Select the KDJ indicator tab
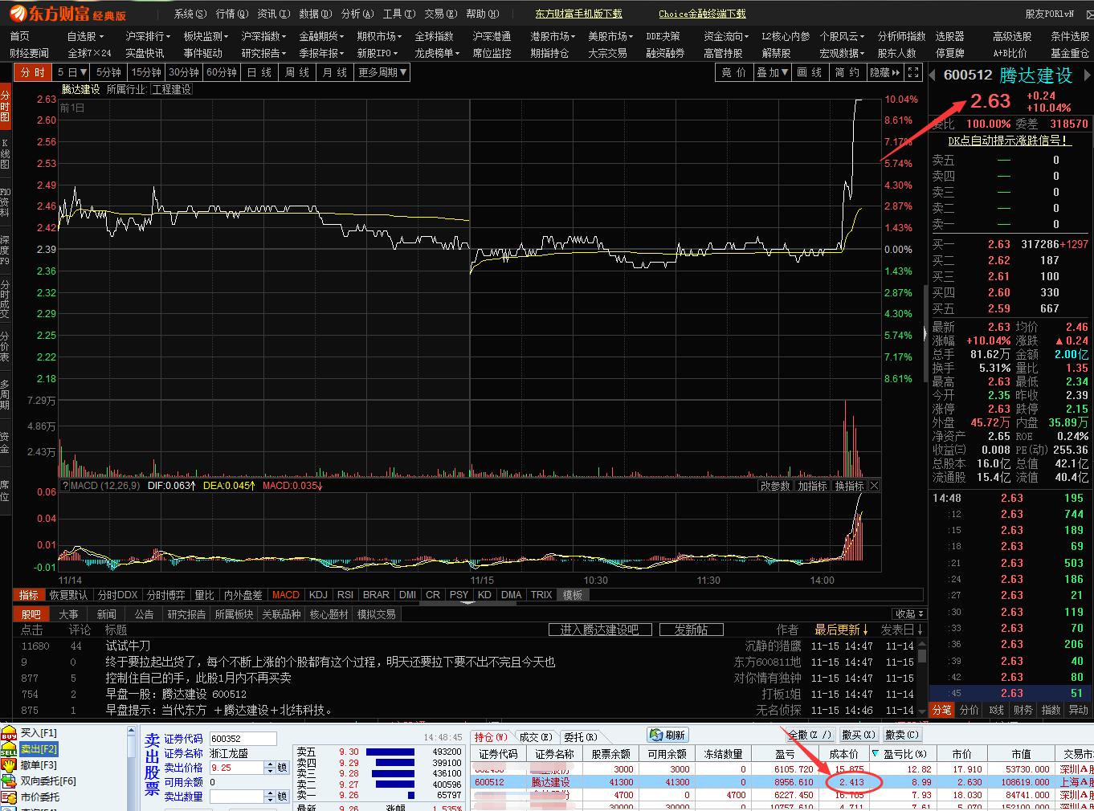Screen dimensions: 1094x811 318,595
